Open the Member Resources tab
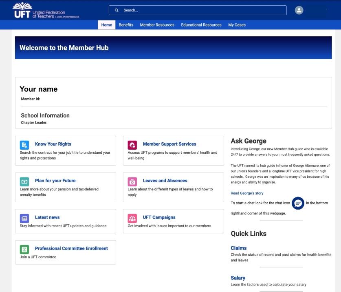Image resolution: width=341 pixels, height=292 pixels. tap(157, 24)
